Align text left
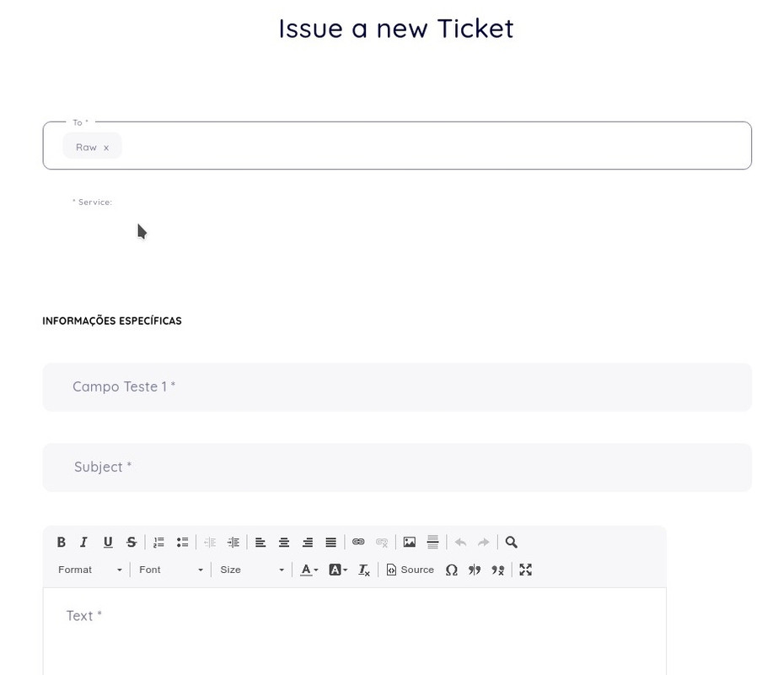This screenshot has width=778, height=675. click(260, 543)
